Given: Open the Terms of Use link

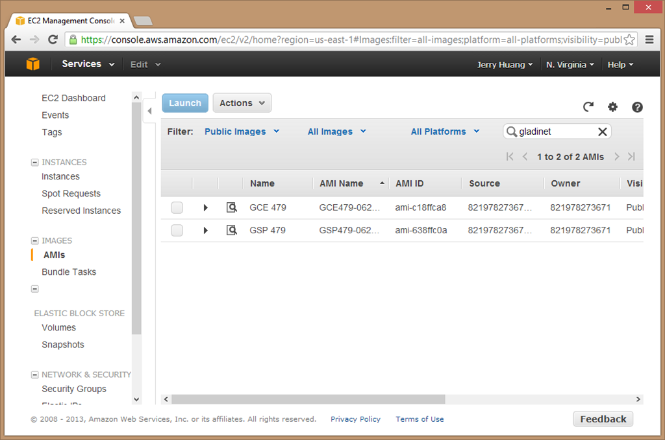Looking at the screenshot, I should point(420,419).
